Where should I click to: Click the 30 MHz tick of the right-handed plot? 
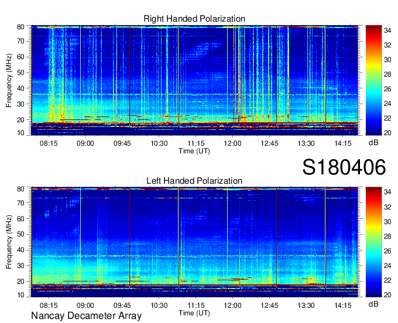point(21,104)
